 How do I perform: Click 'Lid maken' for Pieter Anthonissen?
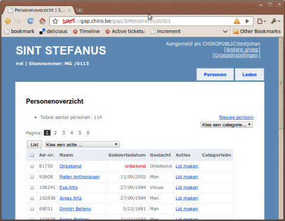pyautogui.click(x=186, y=177)
